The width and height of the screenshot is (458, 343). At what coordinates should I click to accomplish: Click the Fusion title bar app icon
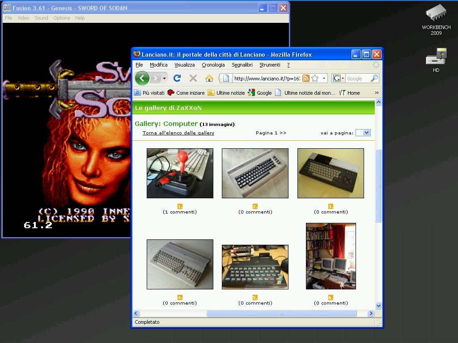click(x=7, y=8)
